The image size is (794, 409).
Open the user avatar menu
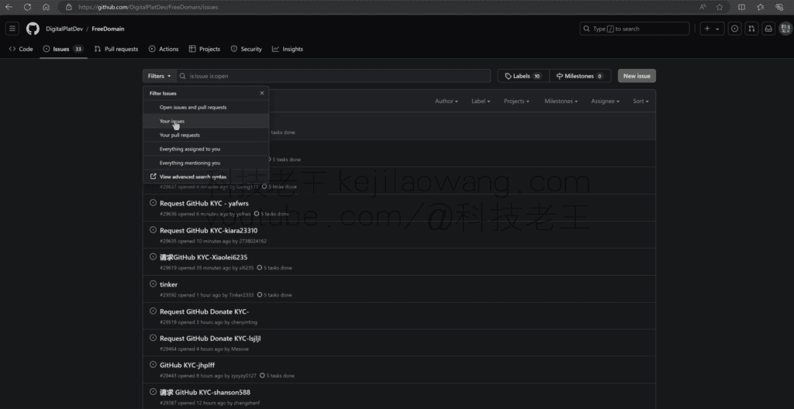tap(785, 29)
